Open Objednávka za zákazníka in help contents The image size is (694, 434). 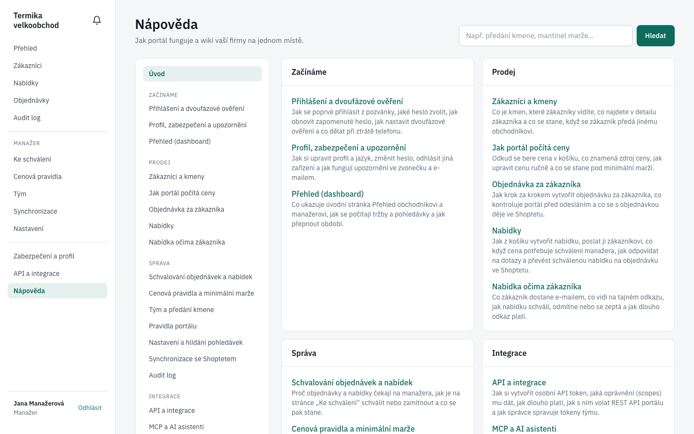point(202,209)
